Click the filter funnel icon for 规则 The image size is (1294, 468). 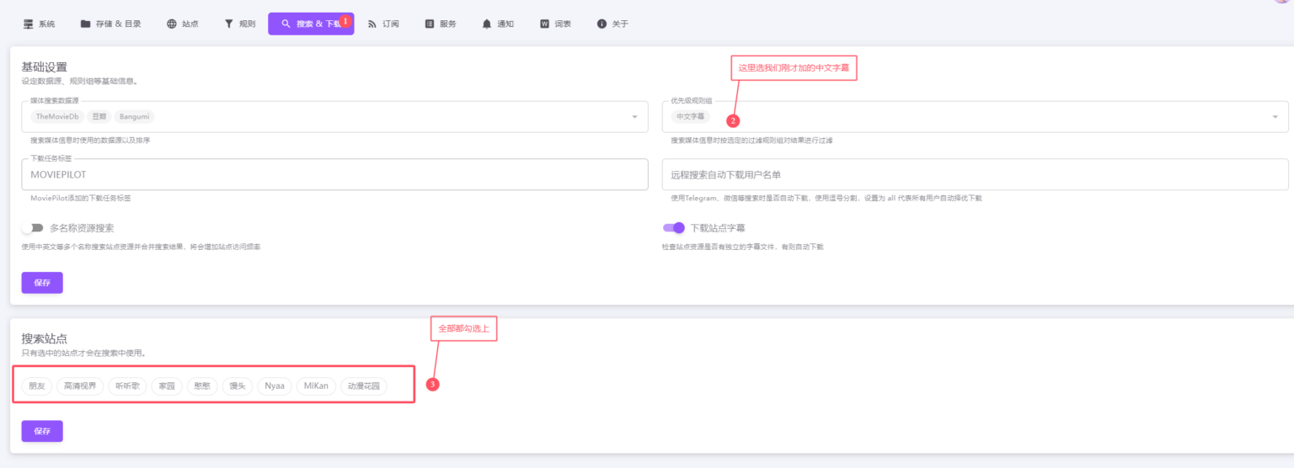[228, 24]
